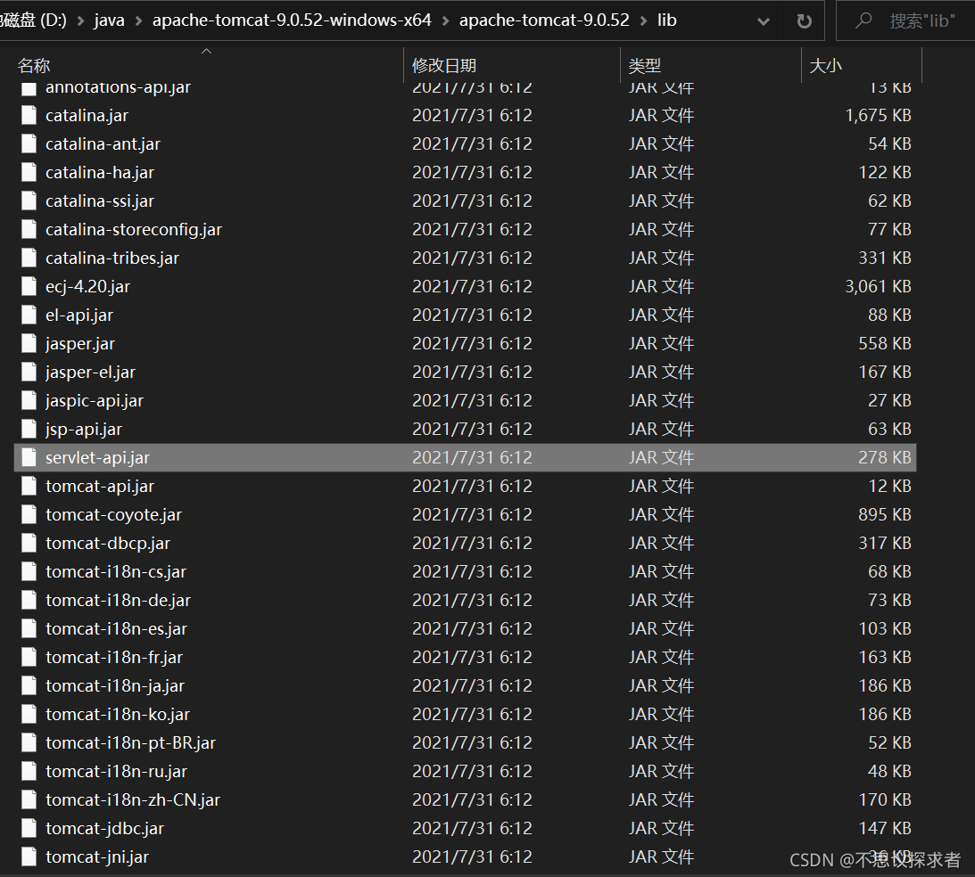
Task: Click the tomcat-i18n-es.jar file icon
Action: pyautogui.click(x=29, y=629)
